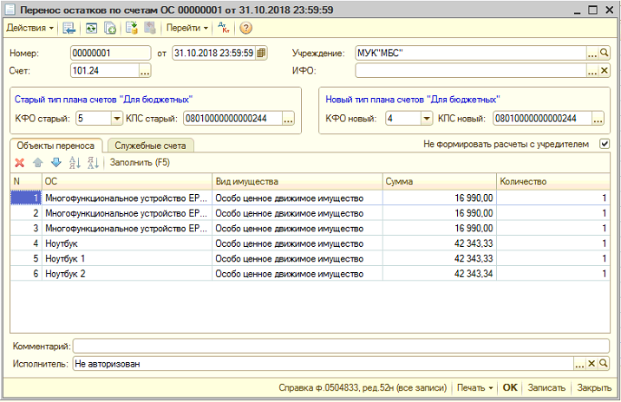This screenshot has height=402, width=621.
Task: Click Справка ф.0504833 button
Action: click(363, 388)
